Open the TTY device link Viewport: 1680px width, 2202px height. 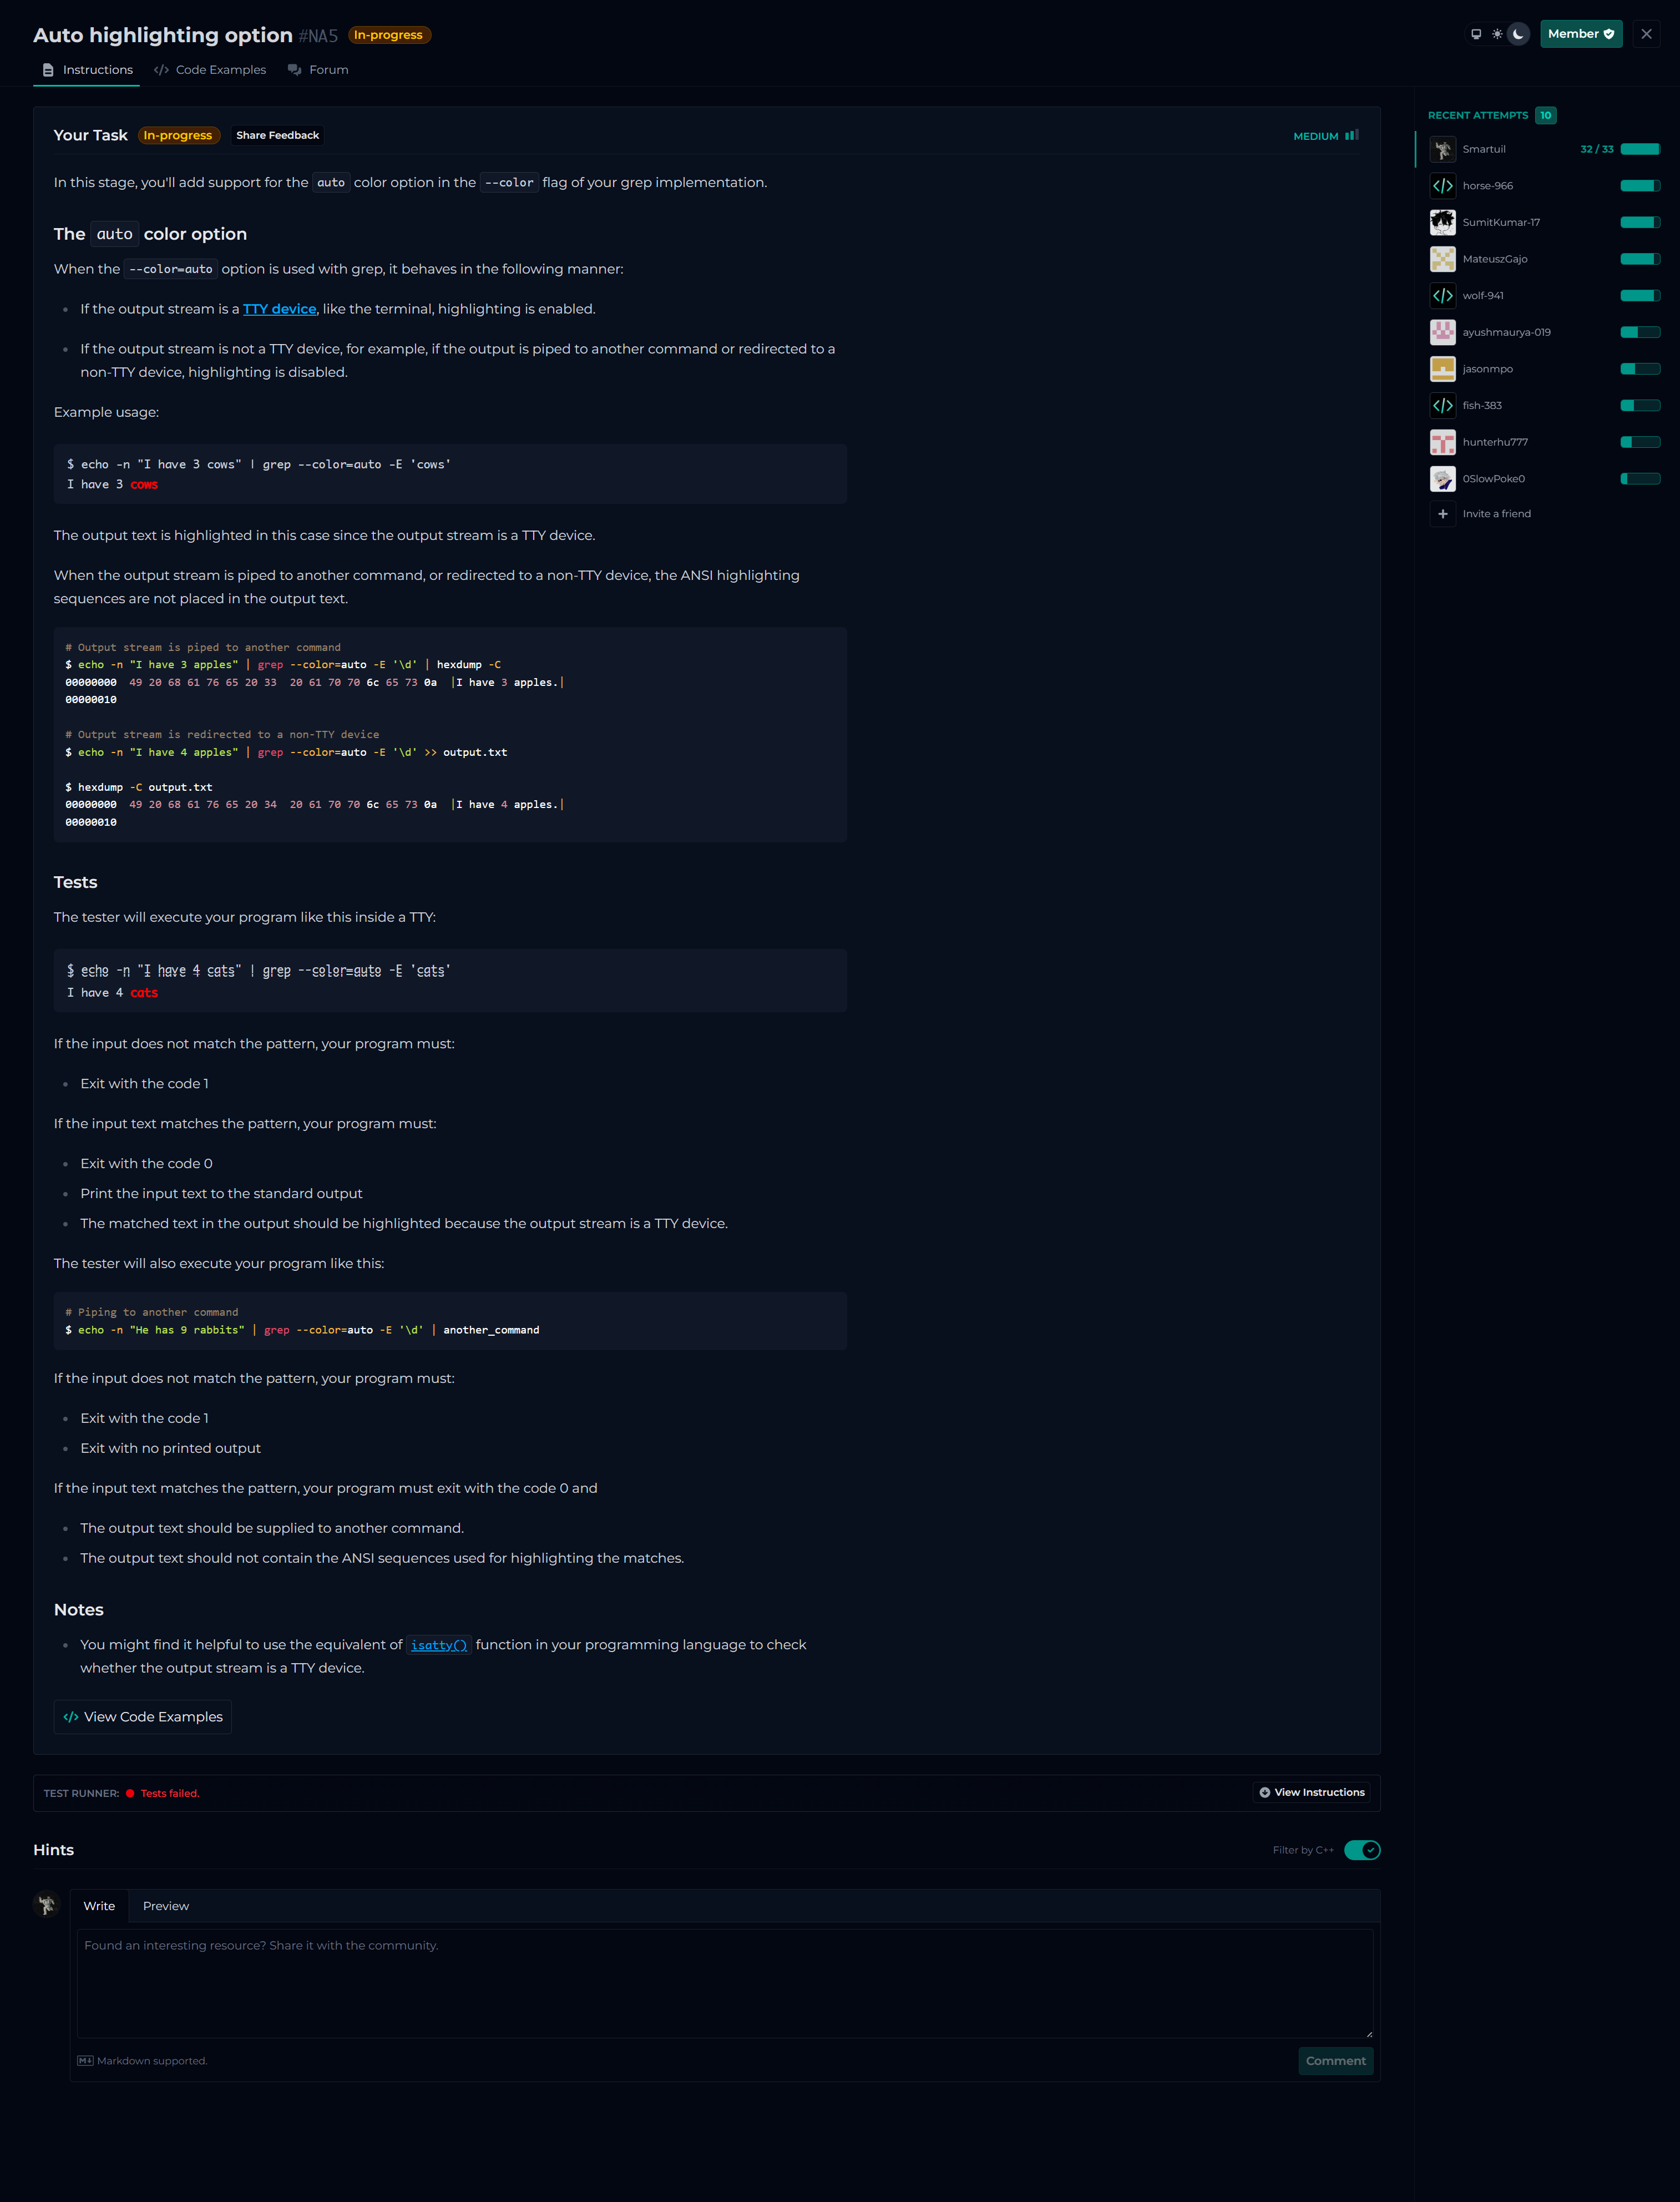tap(279, 309)
